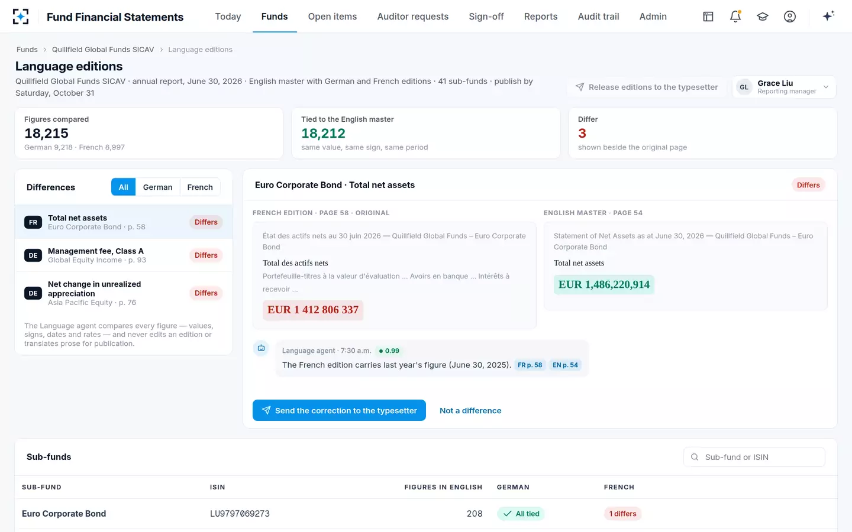
Task: Select the Total net assets difference row
Action: pos(124,222)
